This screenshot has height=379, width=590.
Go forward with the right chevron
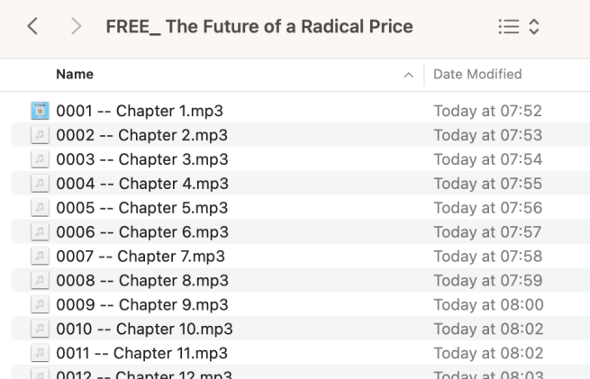77,26
